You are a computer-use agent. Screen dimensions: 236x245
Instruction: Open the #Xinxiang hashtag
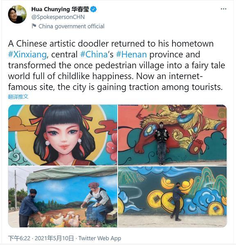[x=27, y=54]
